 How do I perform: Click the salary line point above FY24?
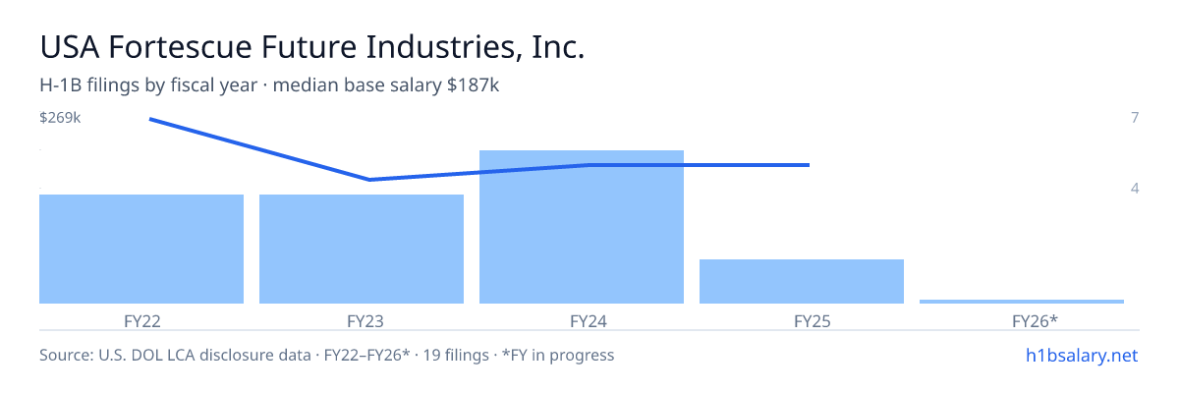coord(589,165)
